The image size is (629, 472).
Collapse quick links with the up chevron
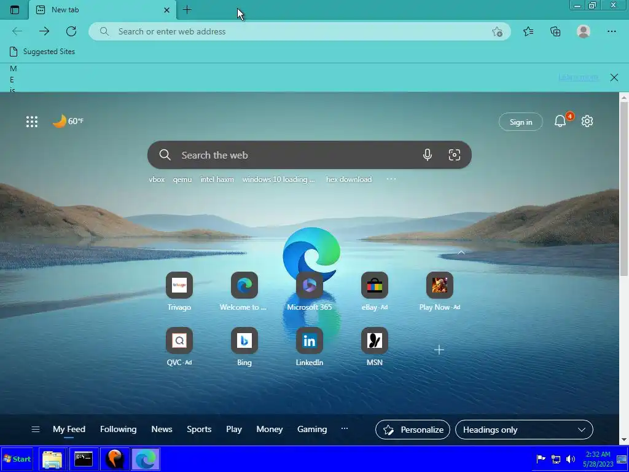(461, 253)
